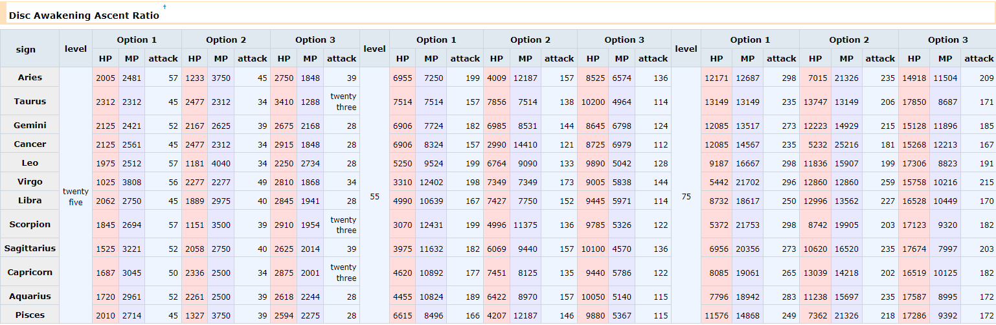
Task: Select the Scorpion row header
Action: (x=30, y=225)
